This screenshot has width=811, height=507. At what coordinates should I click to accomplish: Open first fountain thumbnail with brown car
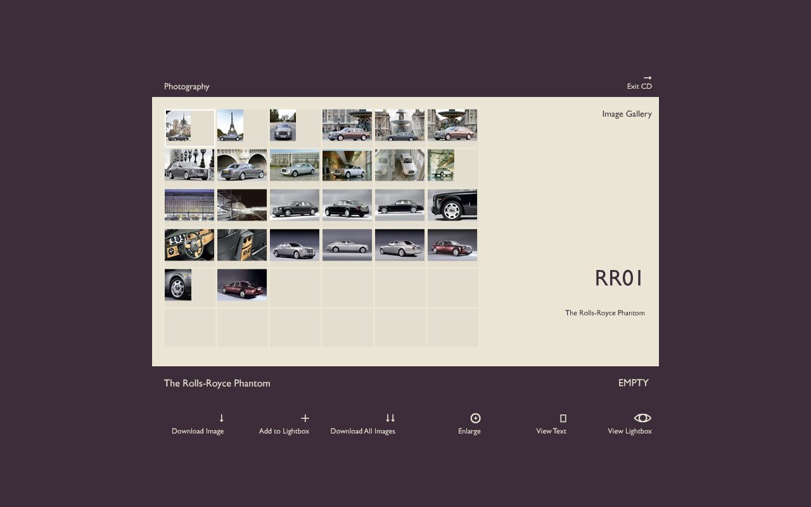click(x=347, y=125)
